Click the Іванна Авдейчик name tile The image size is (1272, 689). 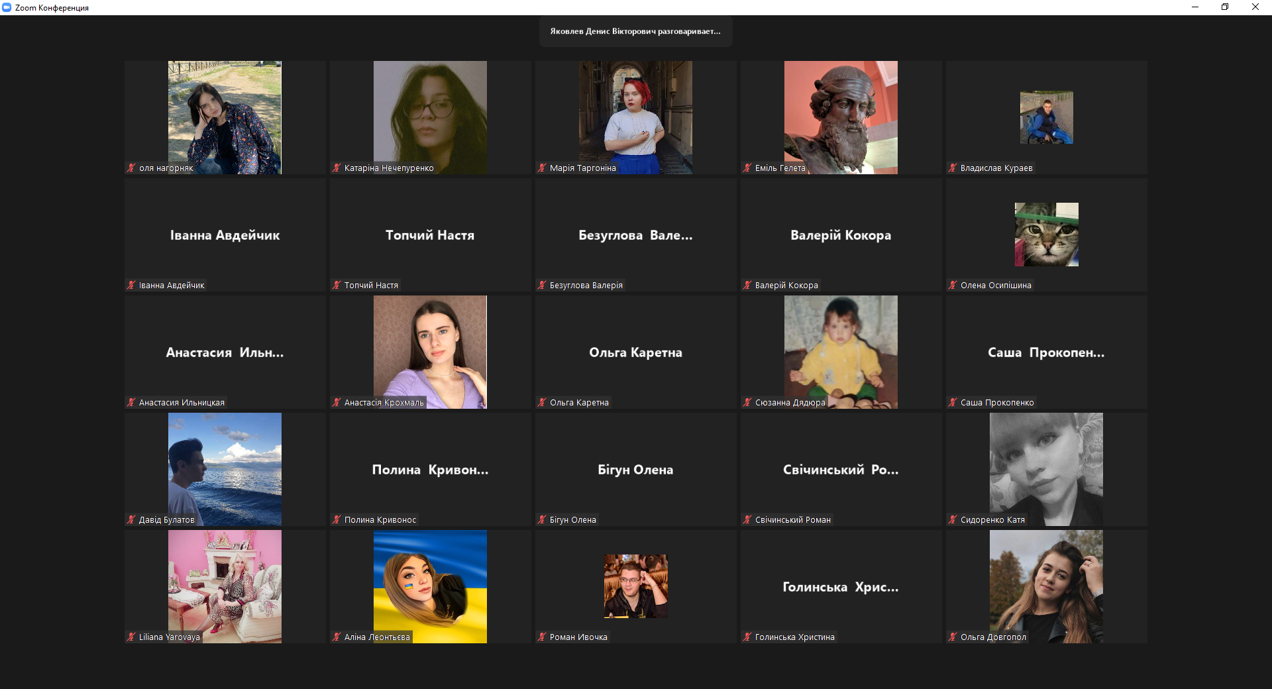point(225,235)
